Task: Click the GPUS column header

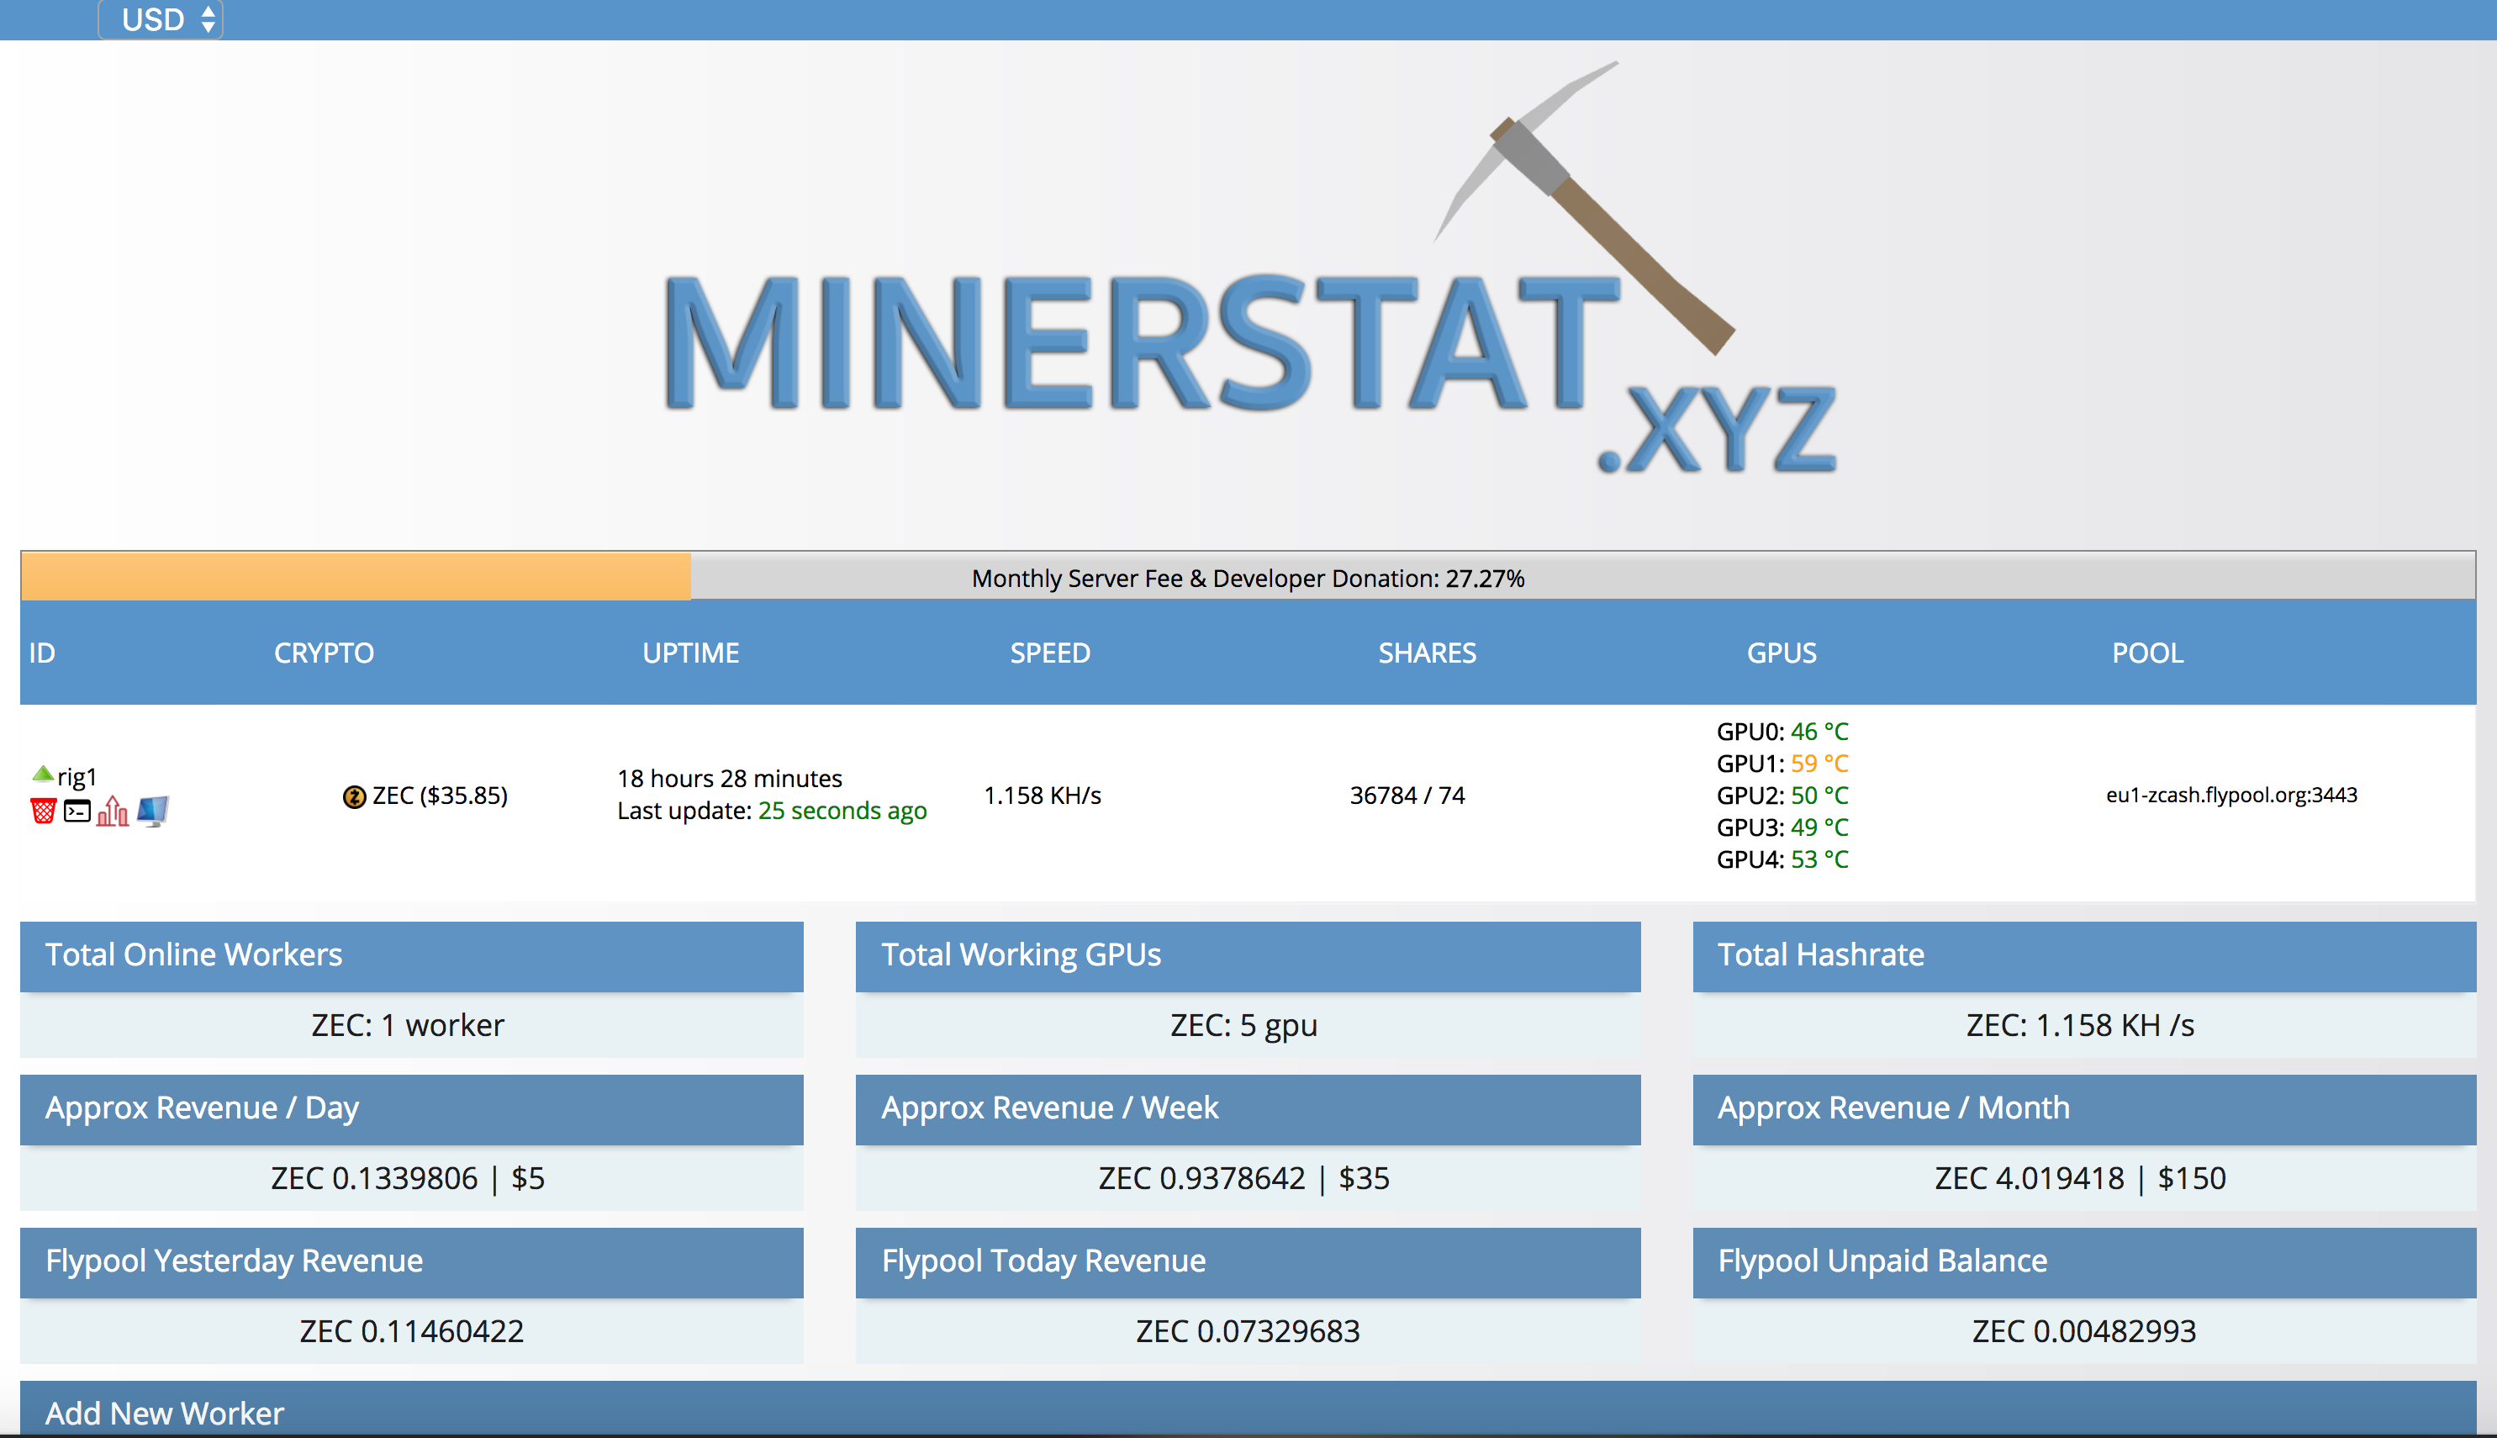Action: click(x=1782, y=653)
